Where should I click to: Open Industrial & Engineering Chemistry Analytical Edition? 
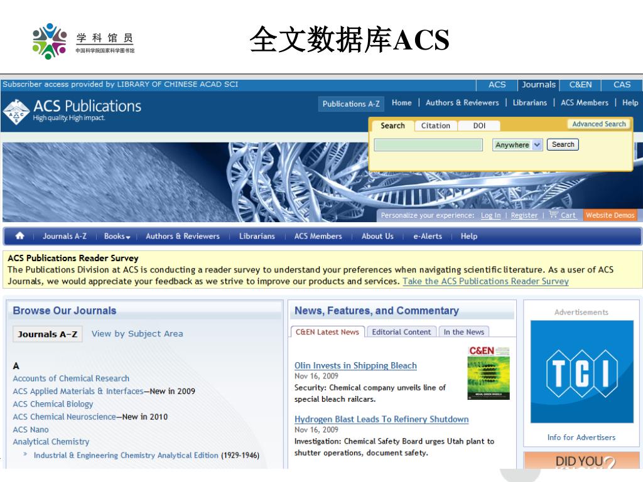(x=126, y=455)
